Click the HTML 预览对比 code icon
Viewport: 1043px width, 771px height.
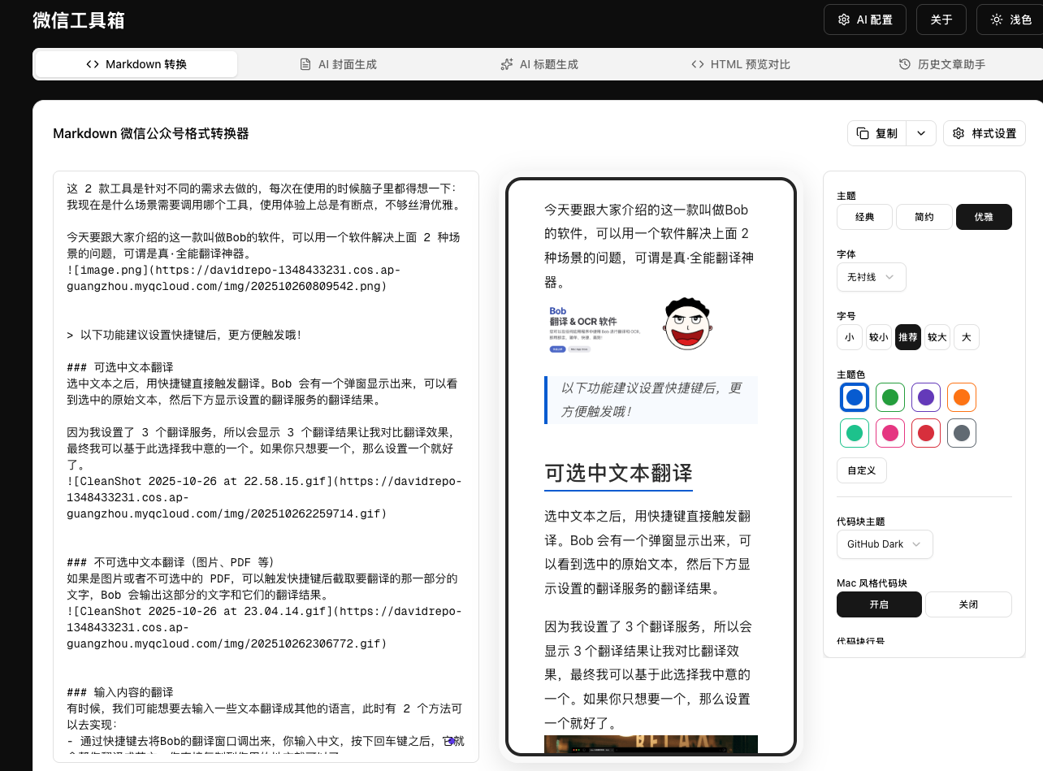[698, 63]
